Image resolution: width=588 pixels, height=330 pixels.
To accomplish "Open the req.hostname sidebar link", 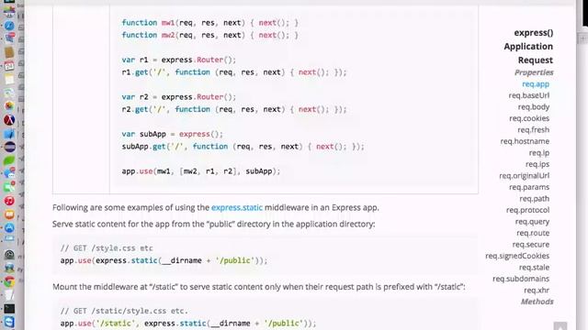I will [525, 141].
